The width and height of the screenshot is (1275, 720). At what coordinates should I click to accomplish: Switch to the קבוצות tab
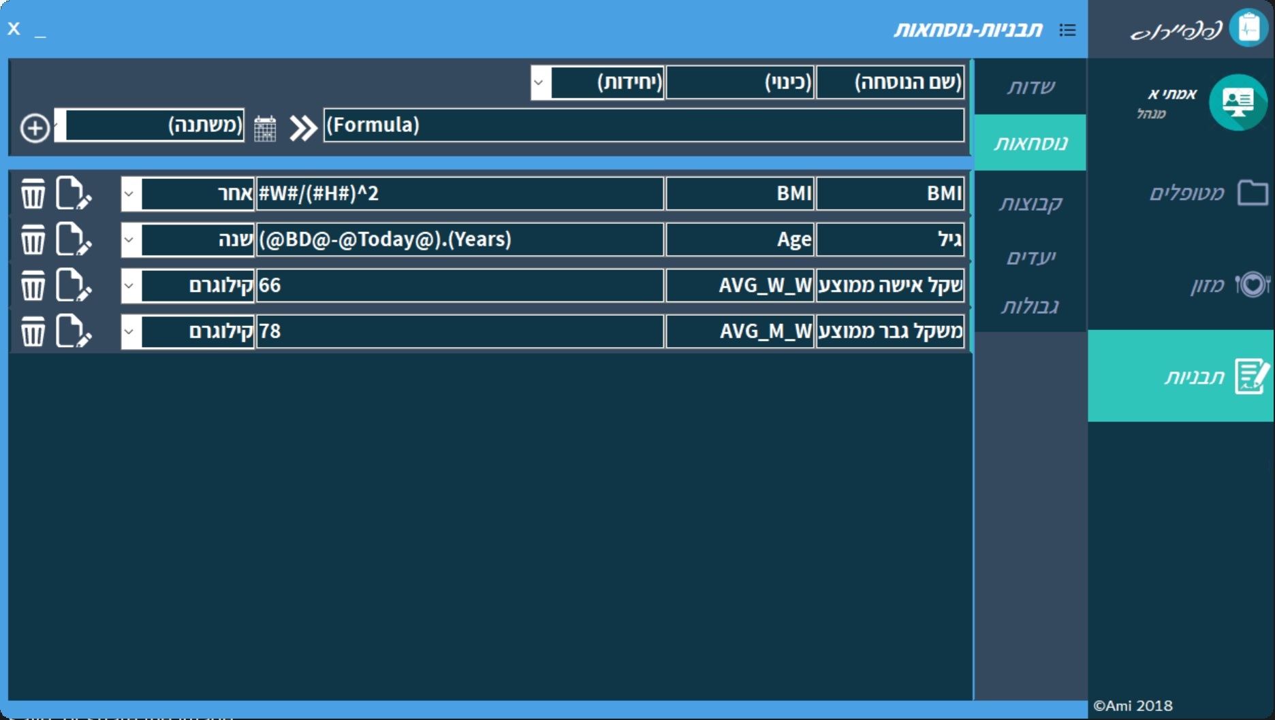point(1030,203)
